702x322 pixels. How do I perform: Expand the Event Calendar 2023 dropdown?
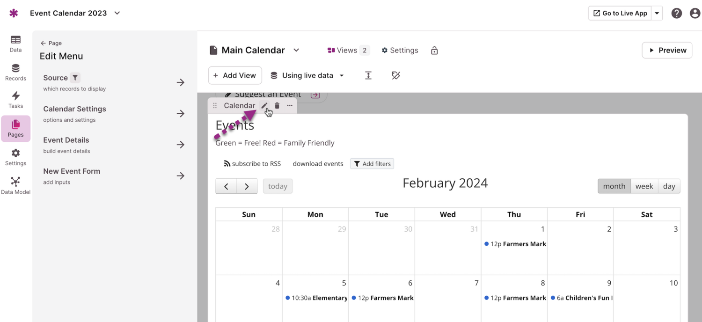117,13
